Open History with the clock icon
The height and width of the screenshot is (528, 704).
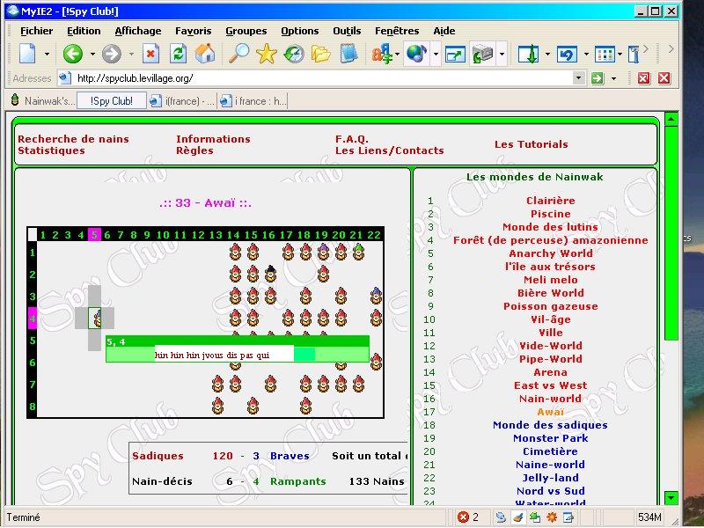pyautogui.click(x=294, y=54)
